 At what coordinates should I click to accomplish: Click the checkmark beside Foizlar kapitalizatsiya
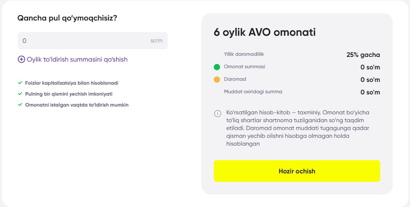[20, 83]
